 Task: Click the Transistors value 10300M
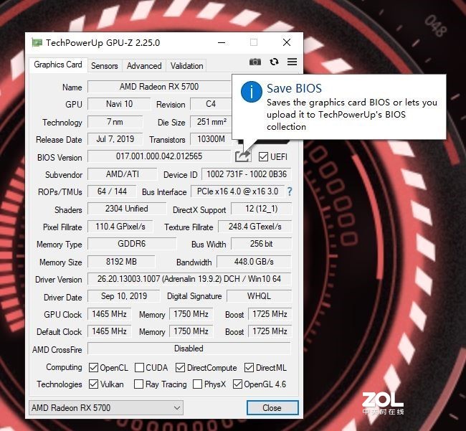click(x=211, y=139)
